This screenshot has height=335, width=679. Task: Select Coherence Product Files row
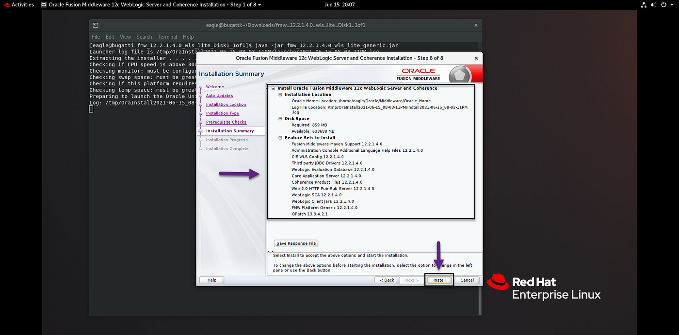click(x=327, y=182)
